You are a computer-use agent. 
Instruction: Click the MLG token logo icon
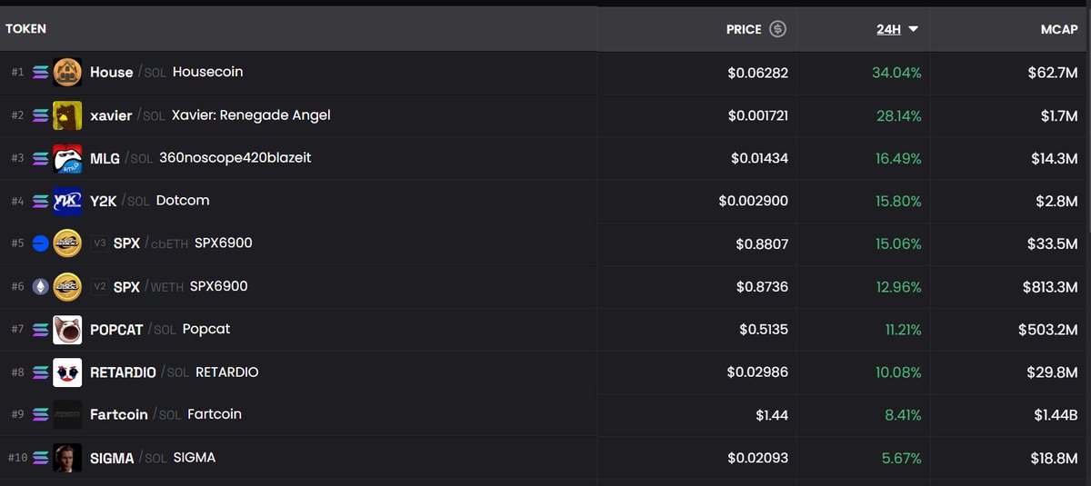coord(67,158)
